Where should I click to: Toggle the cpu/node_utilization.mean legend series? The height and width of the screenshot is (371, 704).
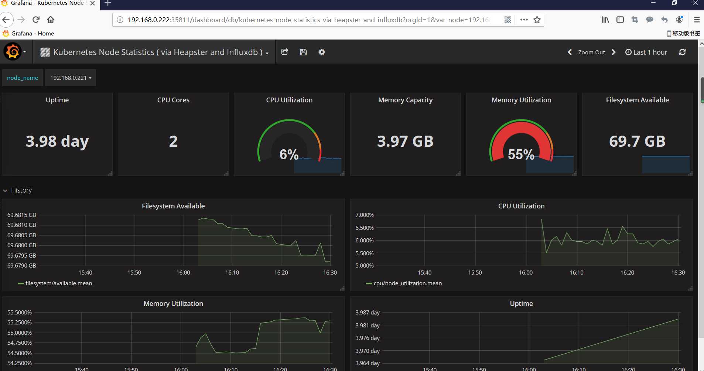point(404,283)
